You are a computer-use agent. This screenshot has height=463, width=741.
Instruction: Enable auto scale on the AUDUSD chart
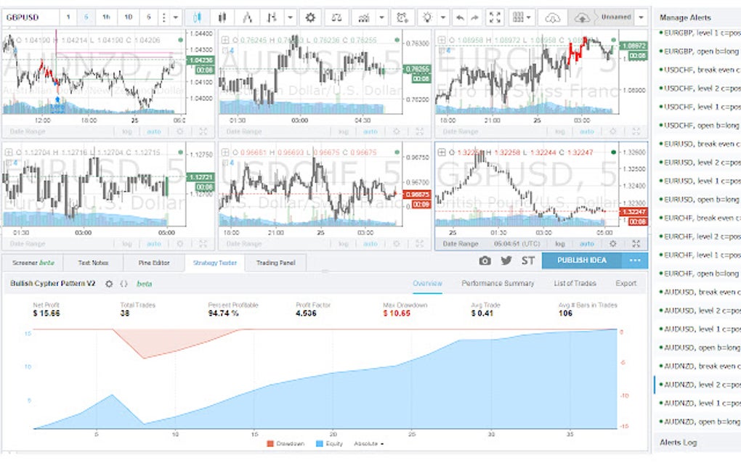pyautogui.click(x=370, y=132)
